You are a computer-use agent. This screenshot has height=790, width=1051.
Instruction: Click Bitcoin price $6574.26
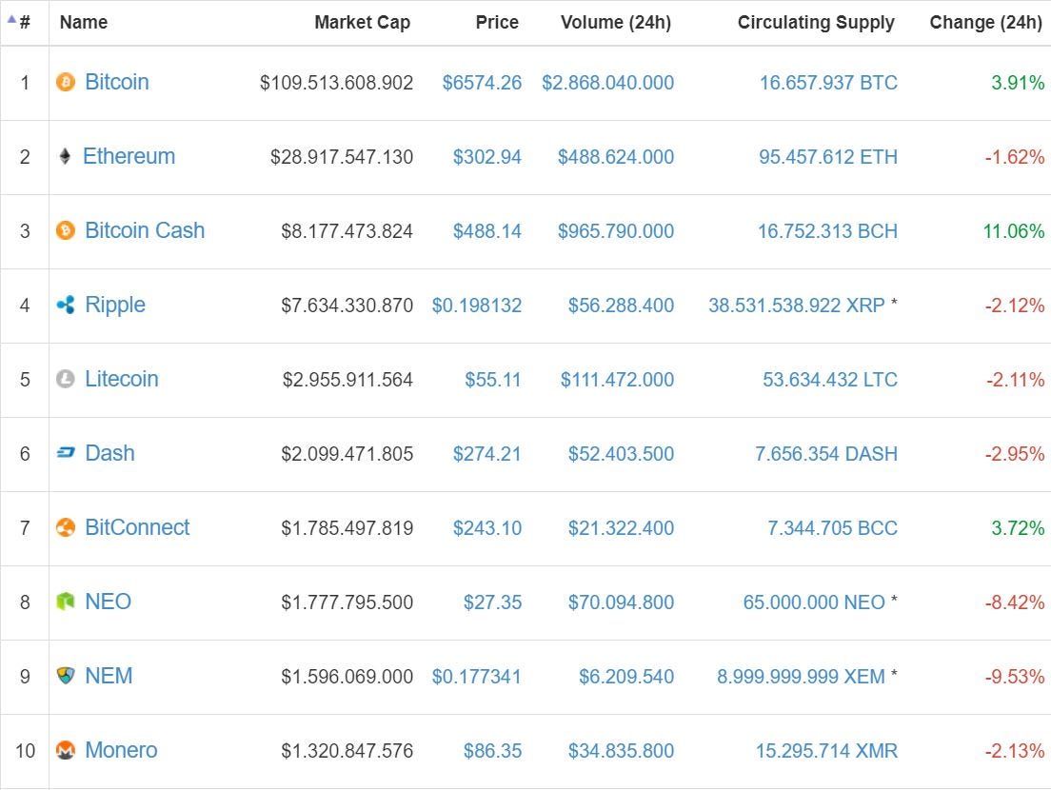(482, 83)
